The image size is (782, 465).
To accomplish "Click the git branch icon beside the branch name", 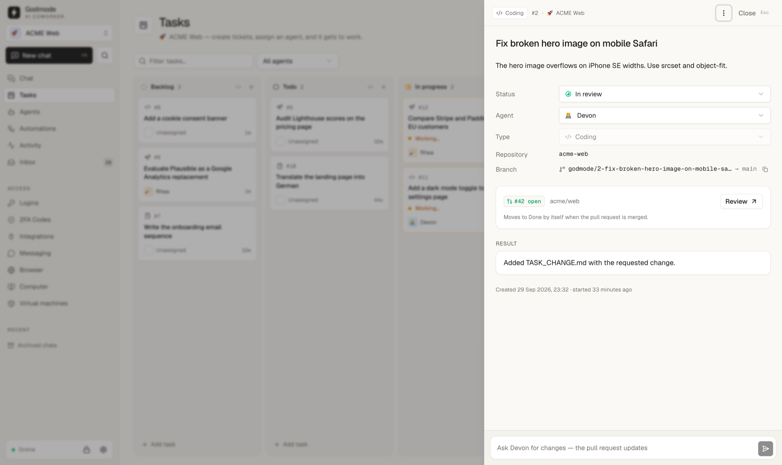I will 562,169.
